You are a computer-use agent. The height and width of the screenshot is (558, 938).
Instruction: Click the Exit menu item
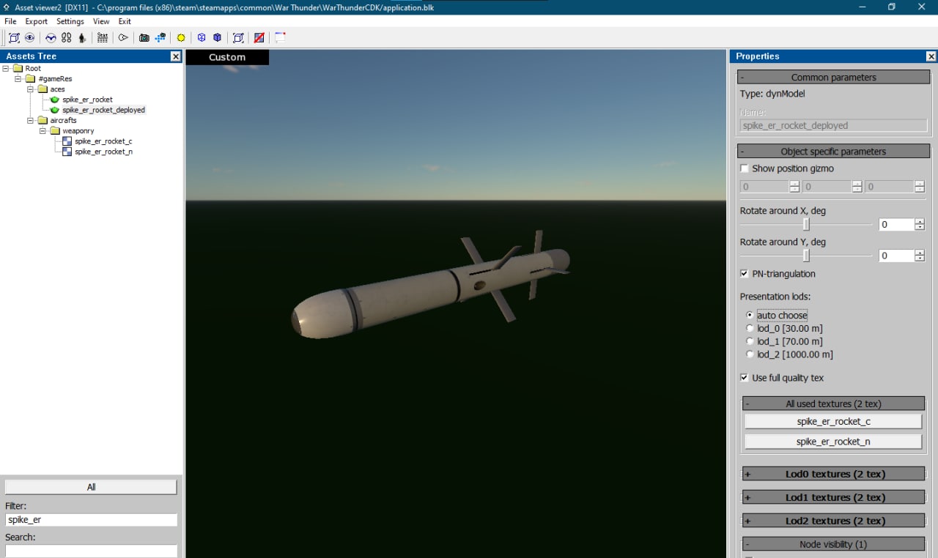(125, 21)
